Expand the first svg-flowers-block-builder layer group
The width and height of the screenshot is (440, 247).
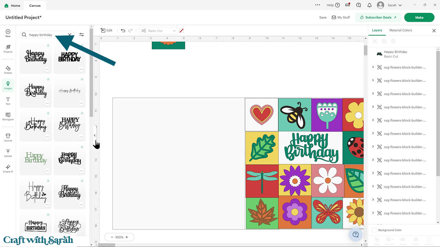pos(373,67)
